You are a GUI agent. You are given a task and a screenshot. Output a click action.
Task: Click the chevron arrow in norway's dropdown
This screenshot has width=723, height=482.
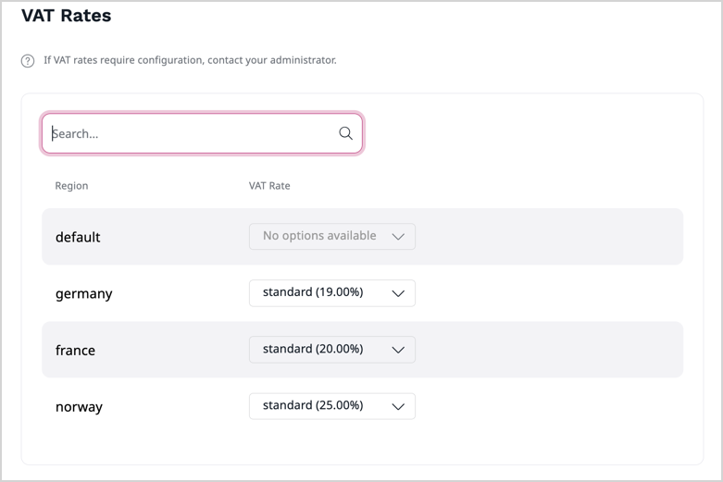point(398,406)
